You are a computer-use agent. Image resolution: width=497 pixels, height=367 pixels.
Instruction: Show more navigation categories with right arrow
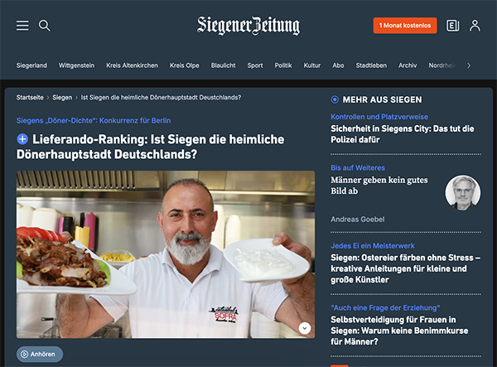(x=469, y=65)
